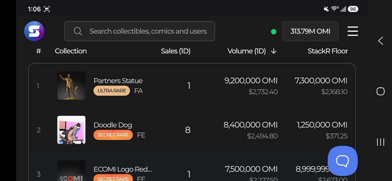Open the Doodle Dog collection link
This screenshot has height=181, width=392.
click(113, 125)
